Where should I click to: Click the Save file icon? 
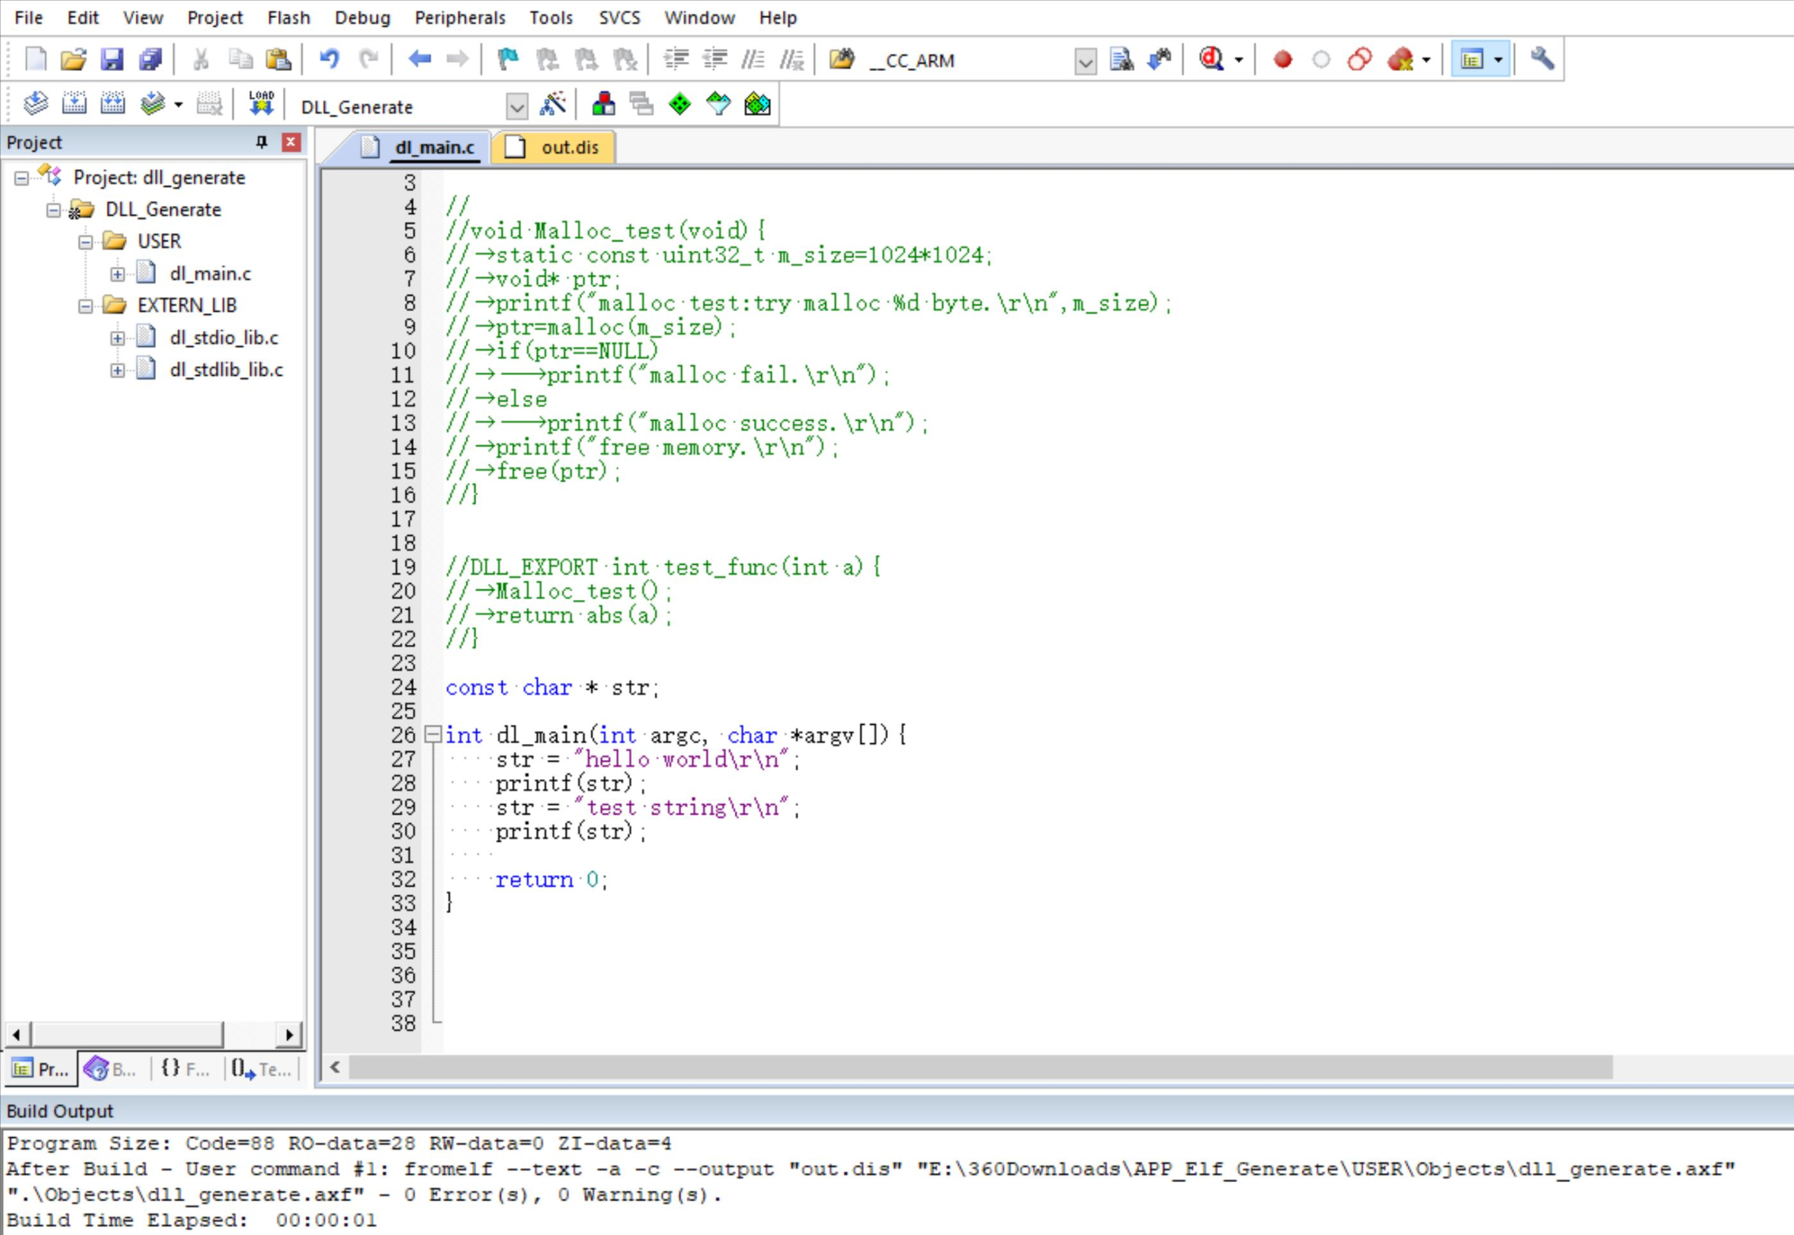click(x=112, y=59)
